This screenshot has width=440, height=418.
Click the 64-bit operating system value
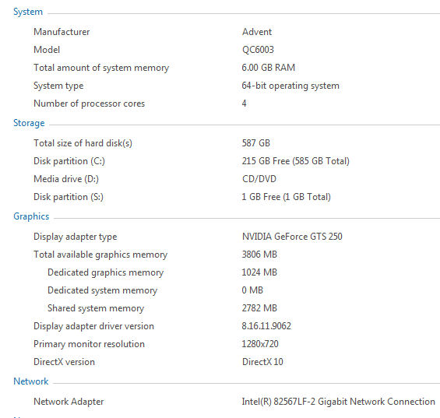[290, 86]
